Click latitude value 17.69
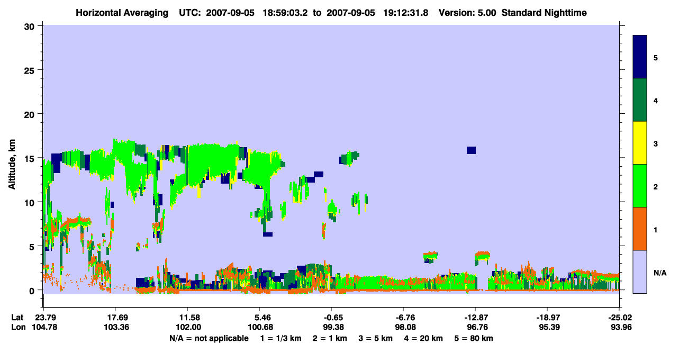The width and height of the screenshot is (688, 353). [x=115, y=318]
